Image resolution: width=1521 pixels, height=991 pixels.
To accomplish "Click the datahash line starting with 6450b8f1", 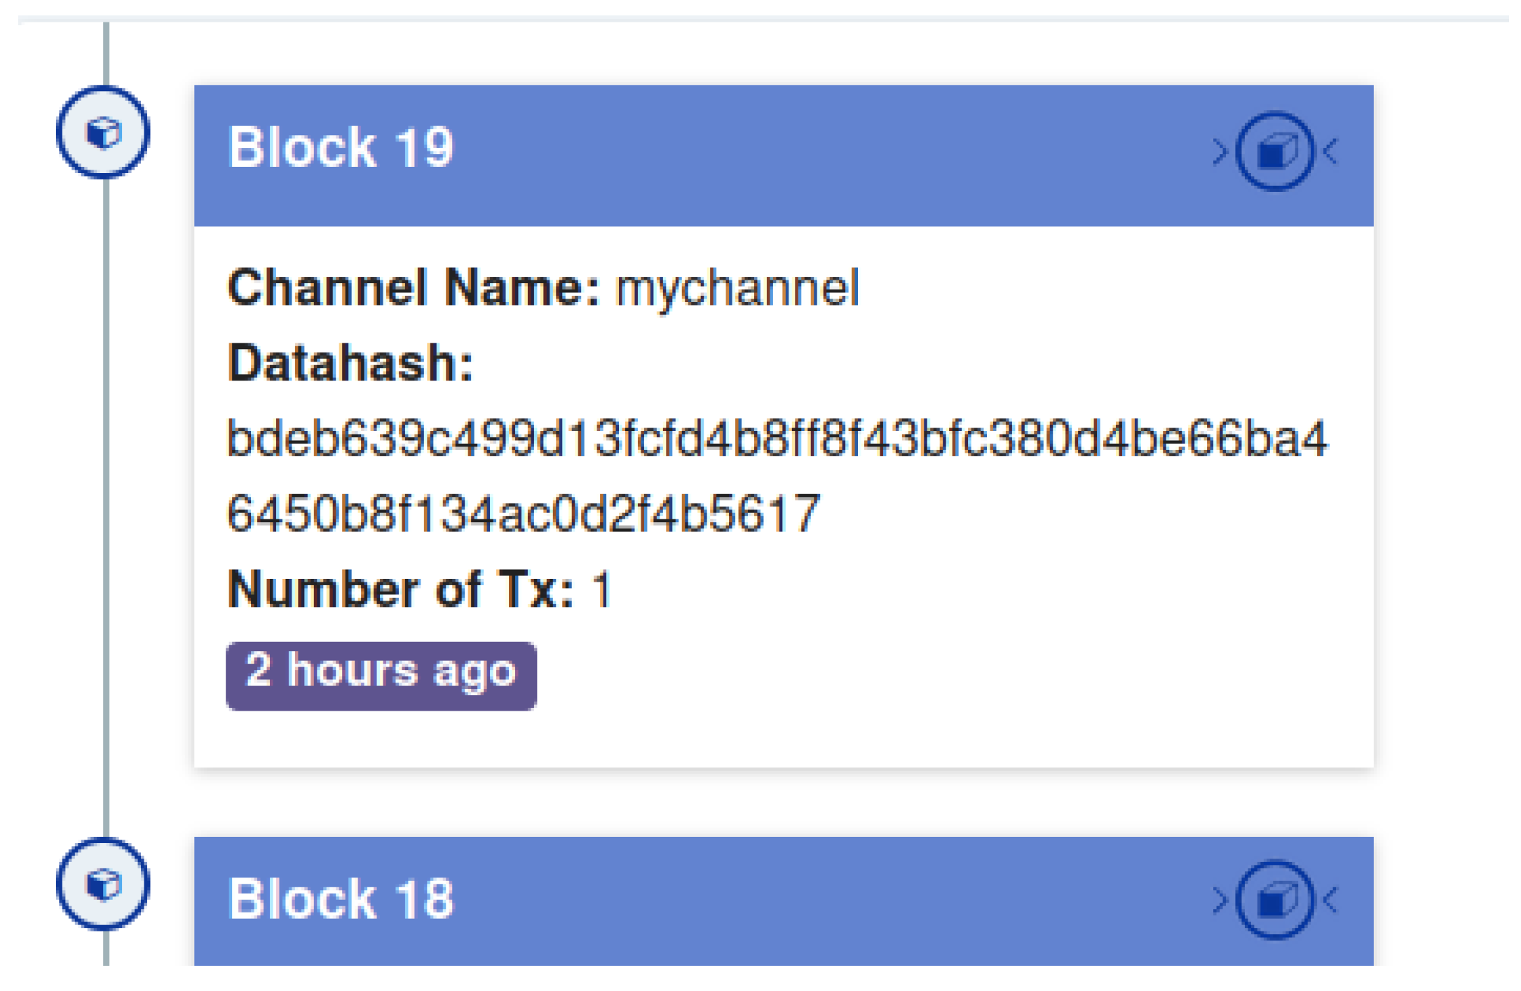I will click(523, 514).
